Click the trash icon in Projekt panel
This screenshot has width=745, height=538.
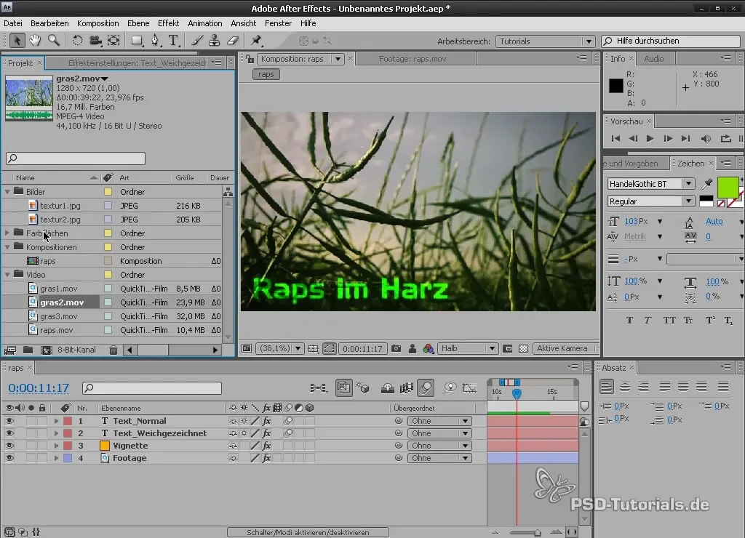point(113,350)
